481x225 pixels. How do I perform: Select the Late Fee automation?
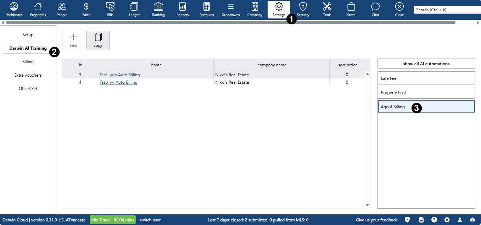click(x=426, y=78)
